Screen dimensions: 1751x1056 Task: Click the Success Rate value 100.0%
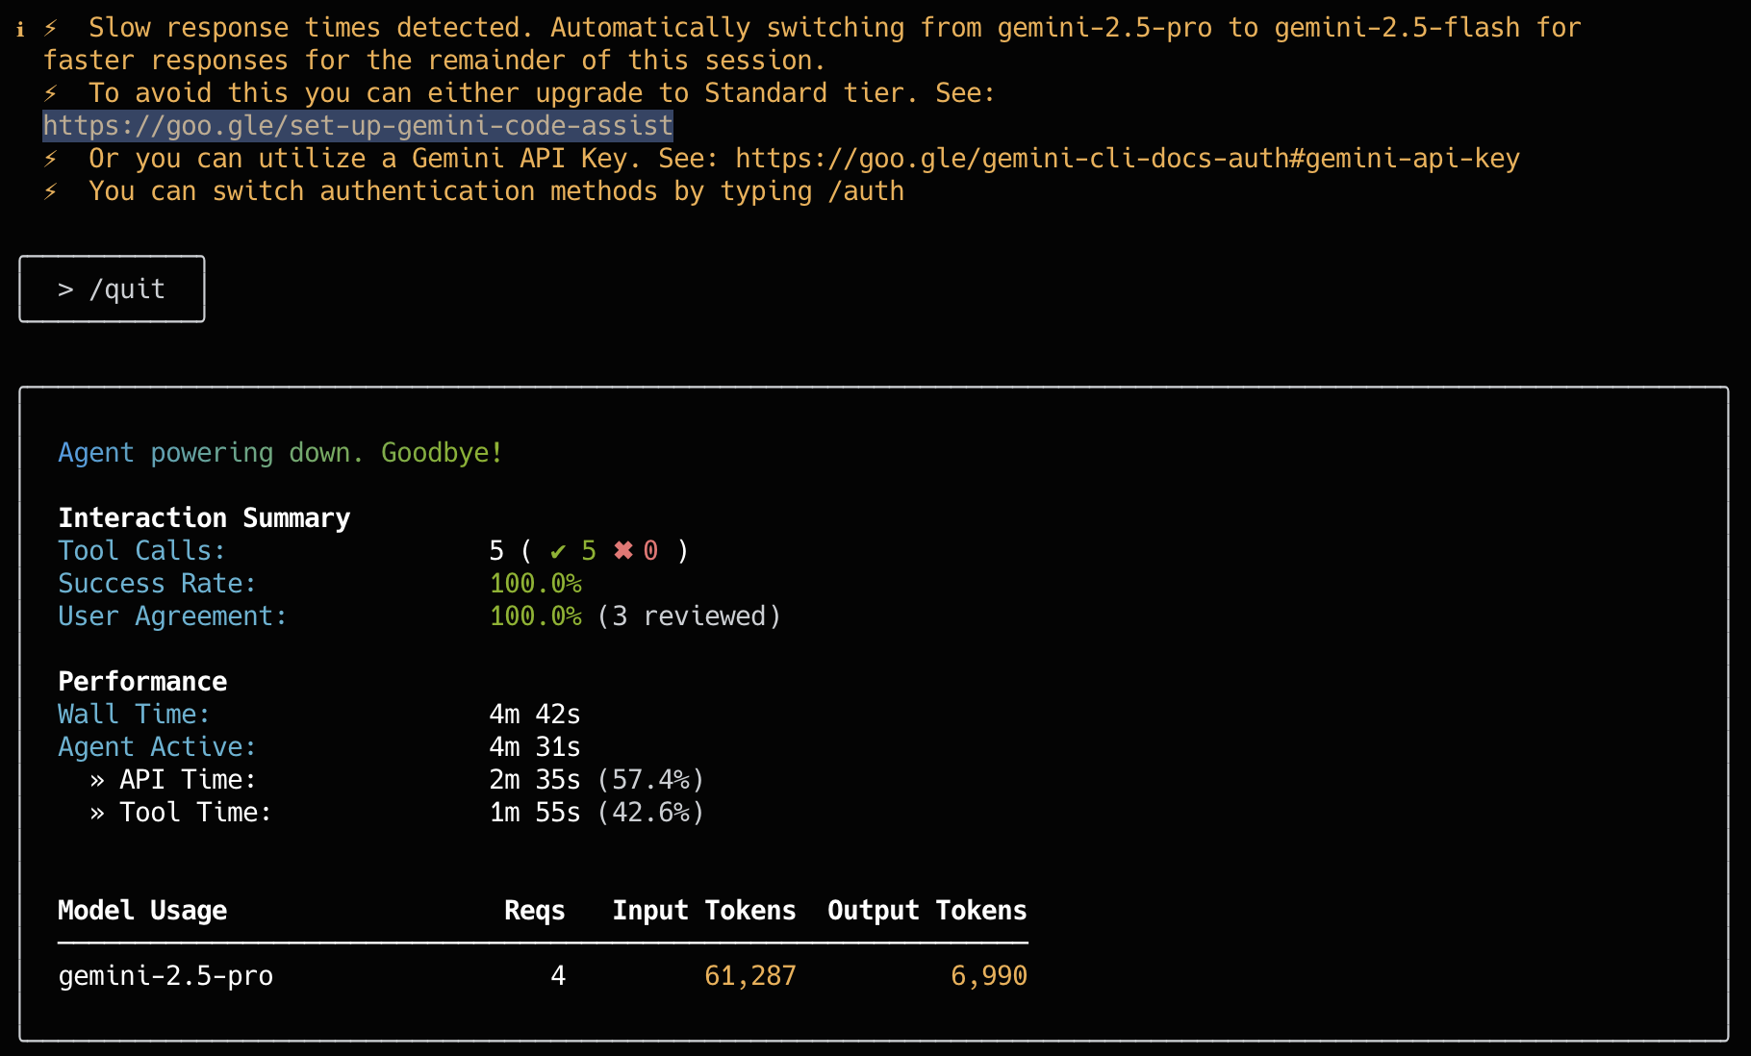tap(536, 584)
